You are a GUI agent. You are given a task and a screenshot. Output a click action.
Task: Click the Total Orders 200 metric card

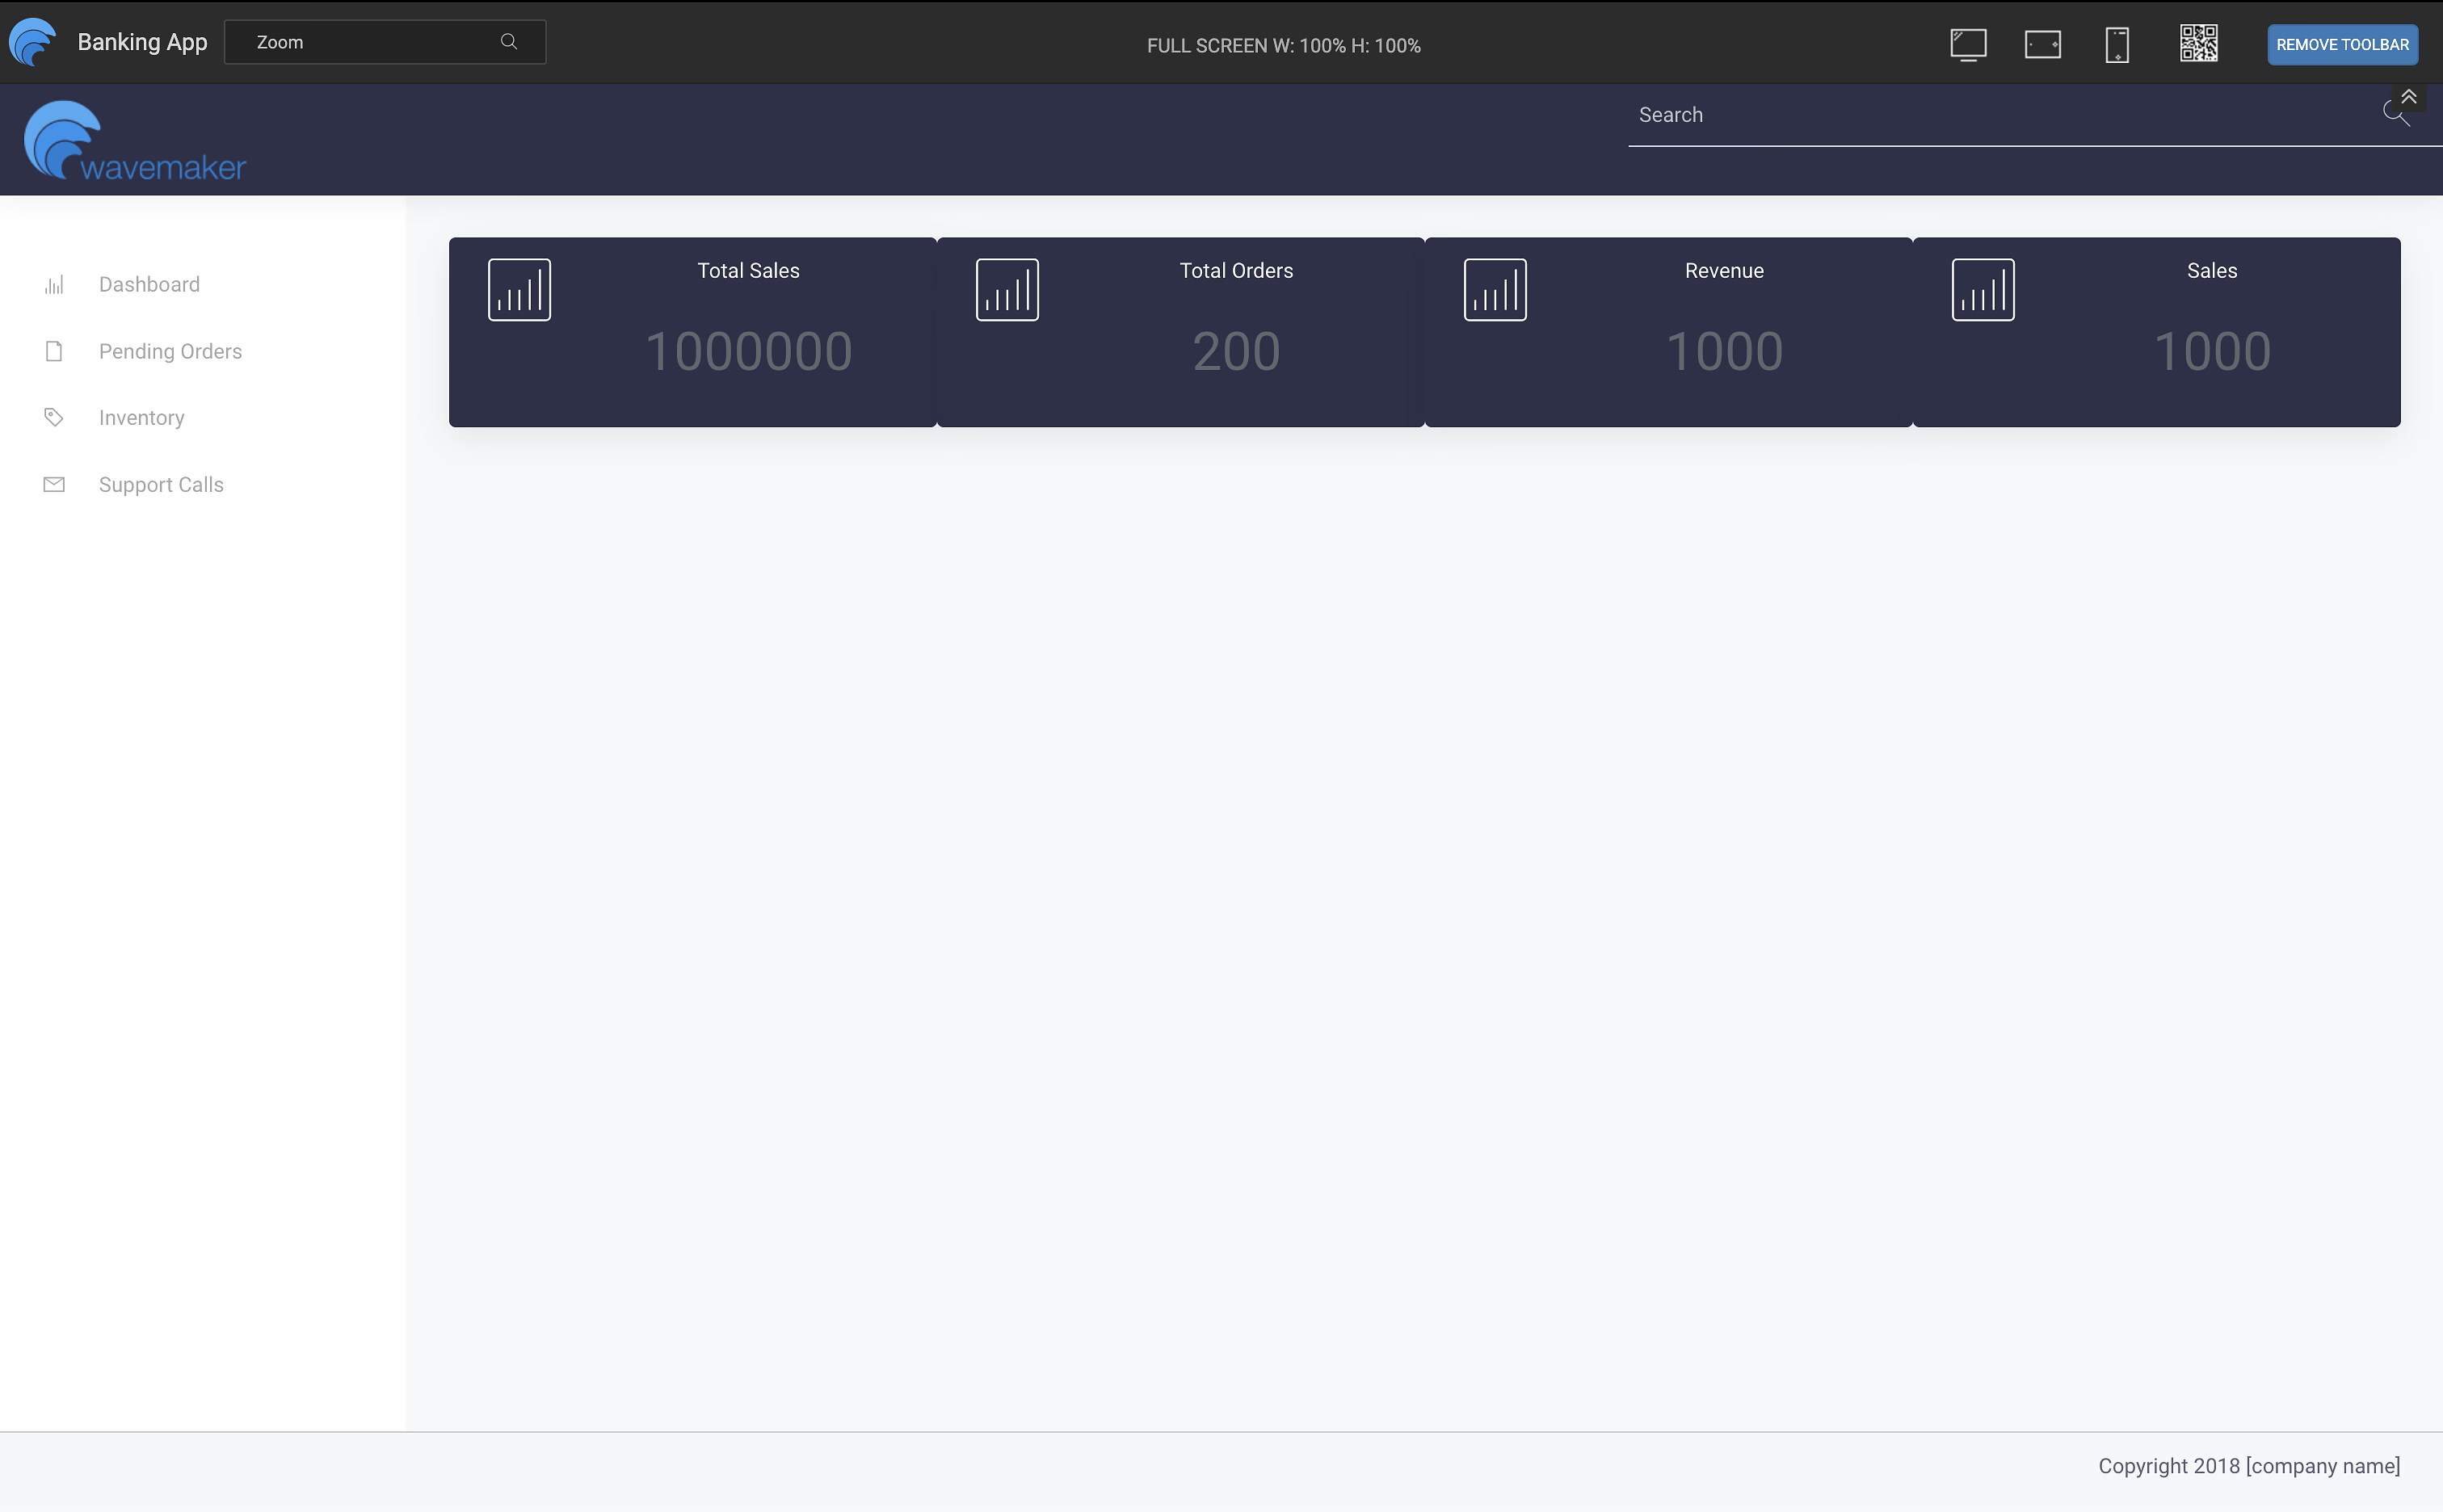(x=1180, y=332)
